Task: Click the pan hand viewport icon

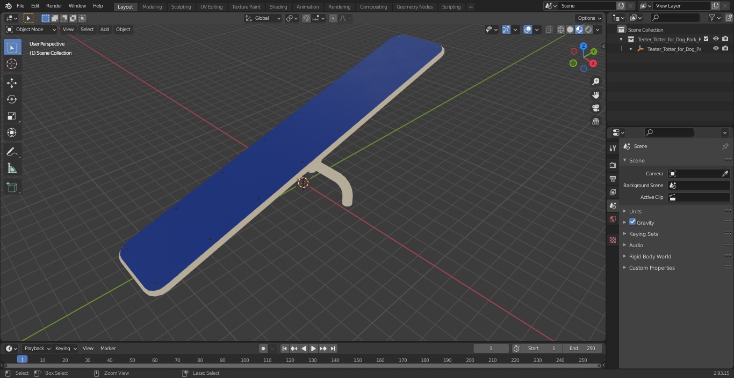Action: 596,95
